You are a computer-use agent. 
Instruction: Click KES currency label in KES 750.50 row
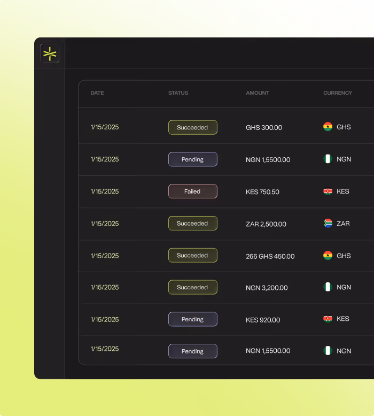pyautogui.click(x=342, y=191)
